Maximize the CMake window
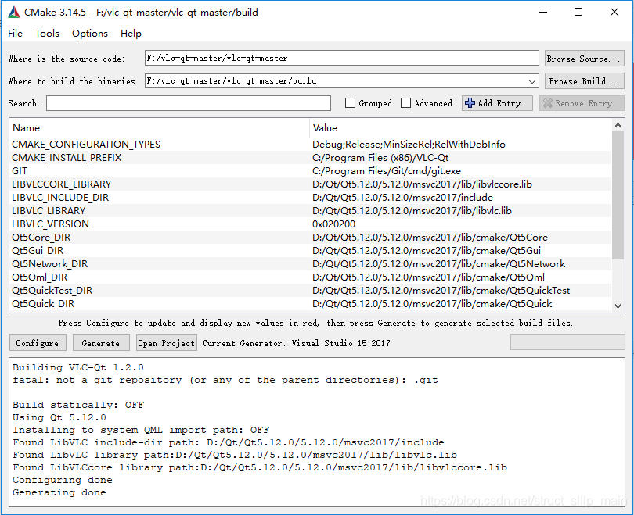Viewport: 634px width, 515px height. tap(578, 12)
